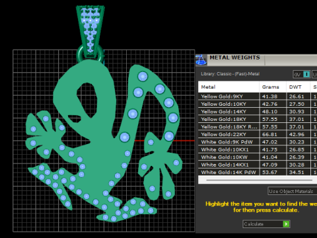Click the 41.38 grams value
This screenshot has width=317, height=238.
click(x=269, y=97)
